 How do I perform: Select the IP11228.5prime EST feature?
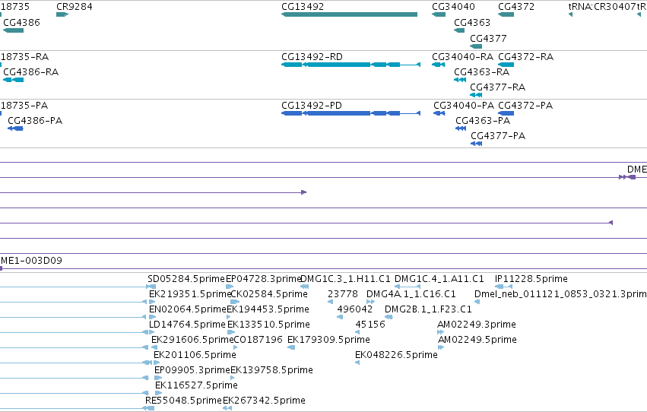503,287
